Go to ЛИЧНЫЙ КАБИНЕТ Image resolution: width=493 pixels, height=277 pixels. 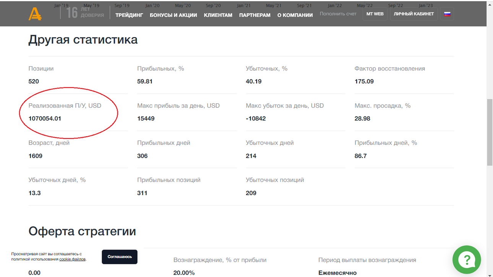click(414, 14)
